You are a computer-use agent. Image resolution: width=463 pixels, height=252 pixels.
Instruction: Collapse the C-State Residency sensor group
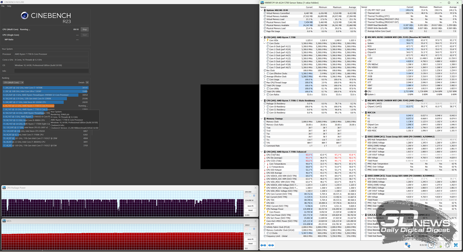pyautogui.click(x=262, y=101)
